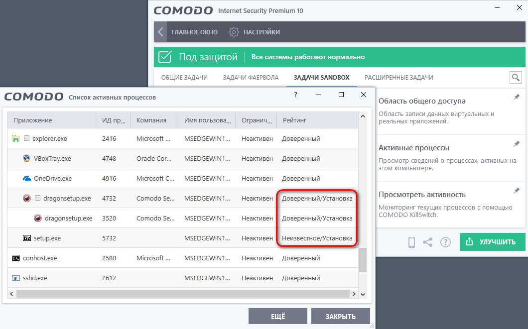Collapse the explorer.exe process tree
The height and width of the screenshot is (329, 528).
click(26, 138)
